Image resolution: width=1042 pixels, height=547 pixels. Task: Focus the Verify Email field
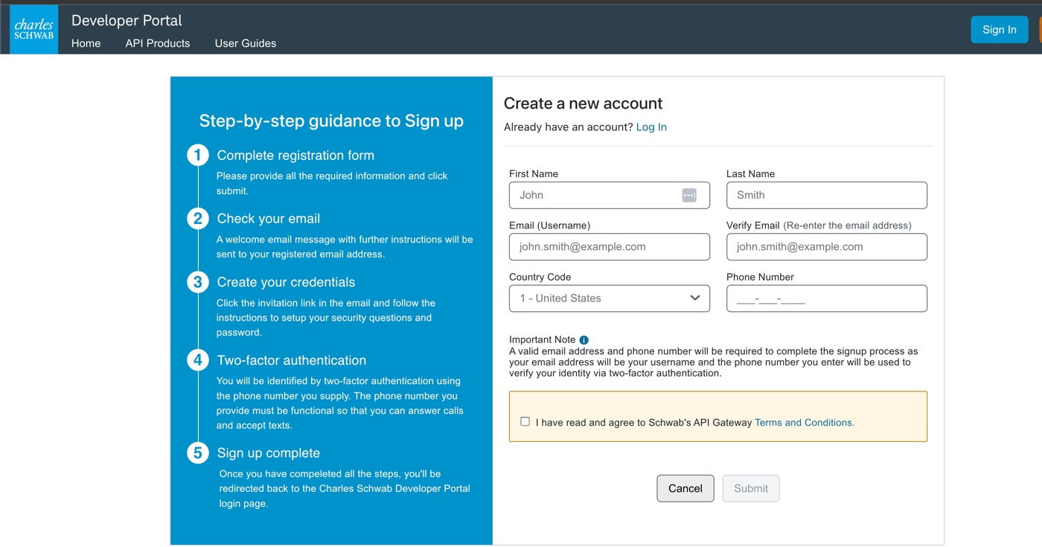[827, 247]
